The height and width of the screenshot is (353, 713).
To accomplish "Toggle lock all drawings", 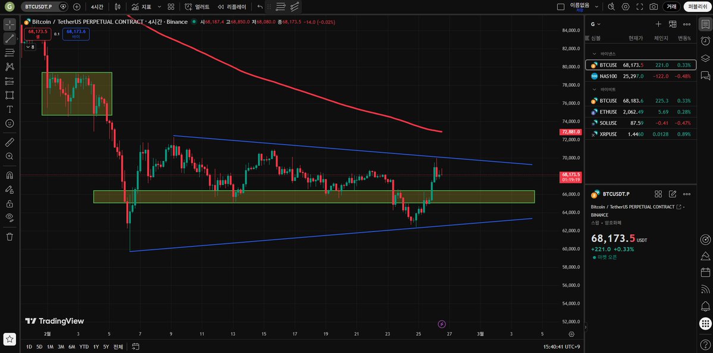I will click(10, 203).
